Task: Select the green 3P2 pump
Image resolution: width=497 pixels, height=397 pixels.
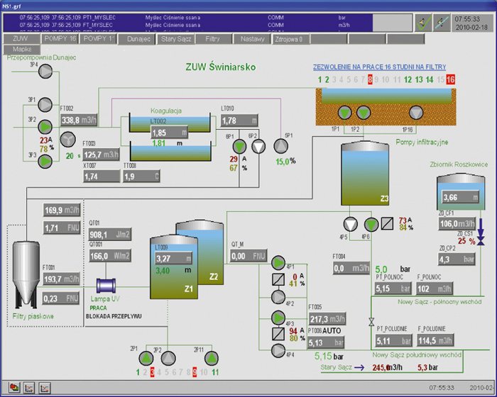Action: [x=45, y=121]
